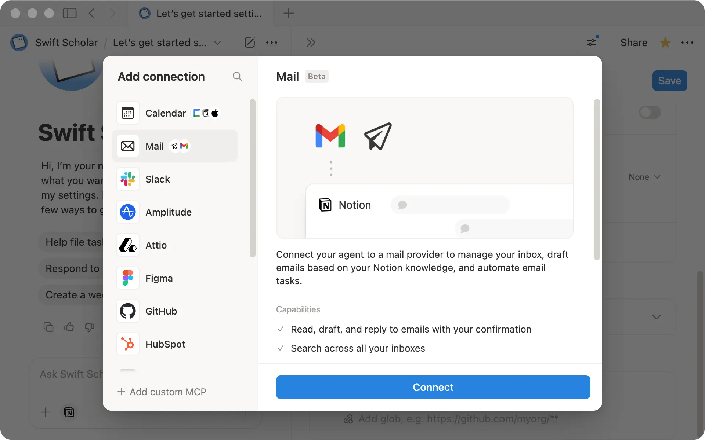Collapse the section with the downward chevron
This screenshot has width=705, height=440.
657,317
